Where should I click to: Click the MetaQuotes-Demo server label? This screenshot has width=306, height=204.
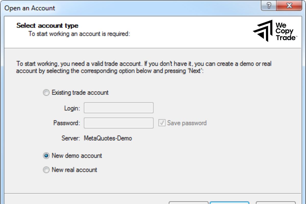click(x=108, y=138)
